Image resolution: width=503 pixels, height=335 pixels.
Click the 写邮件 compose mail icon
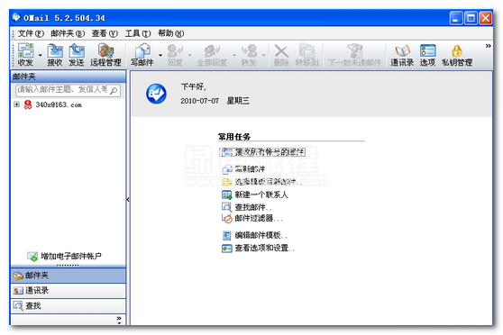click(142, 55)
